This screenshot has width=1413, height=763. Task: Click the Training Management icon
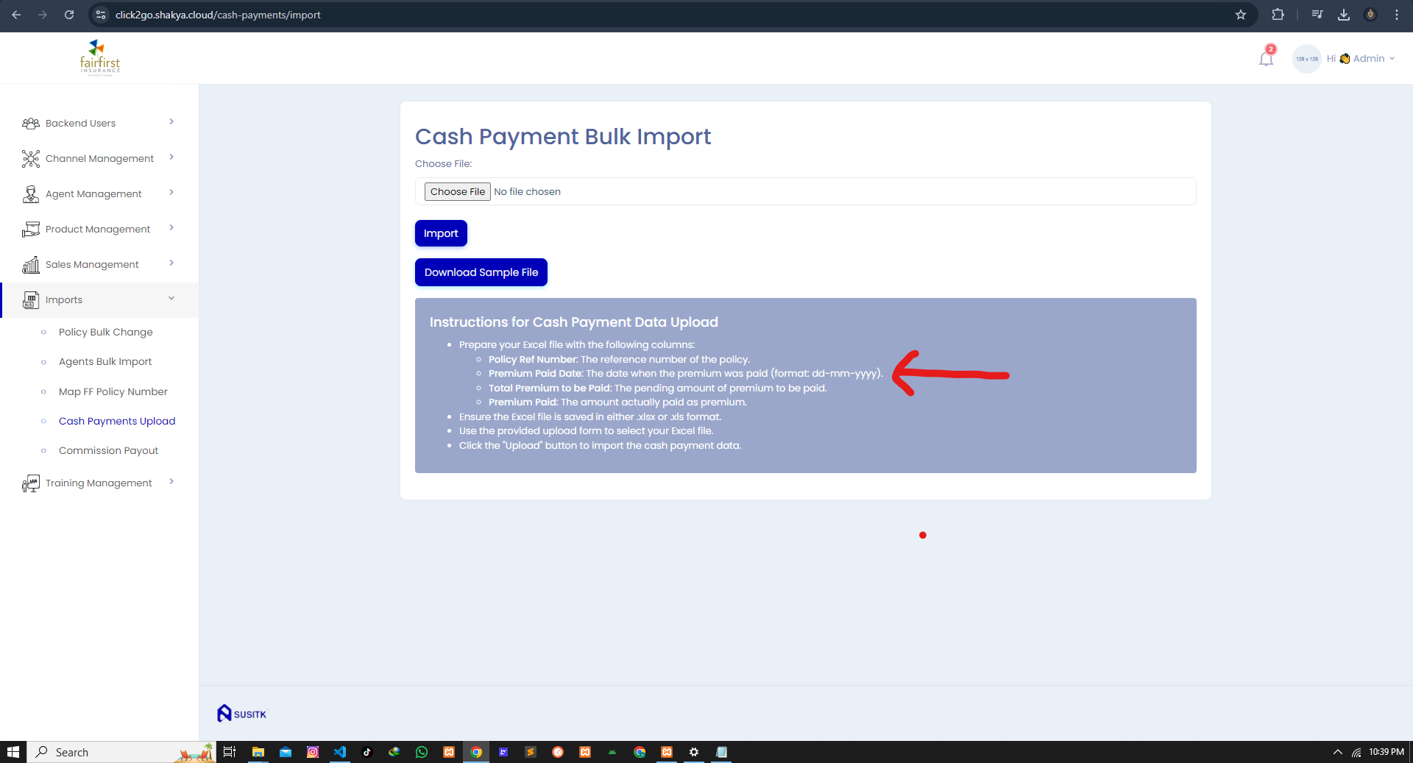tap(30, 483)
